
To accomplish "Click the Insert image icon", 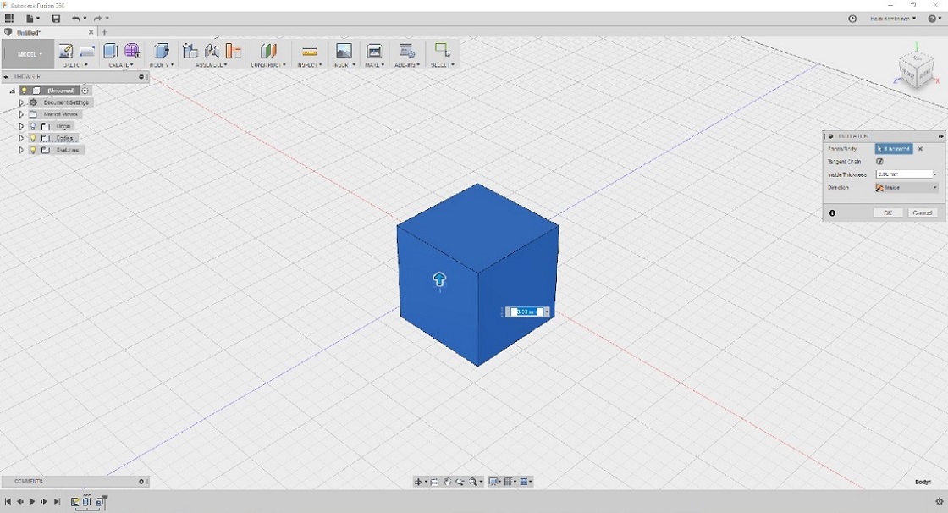I will coord(344,51).
